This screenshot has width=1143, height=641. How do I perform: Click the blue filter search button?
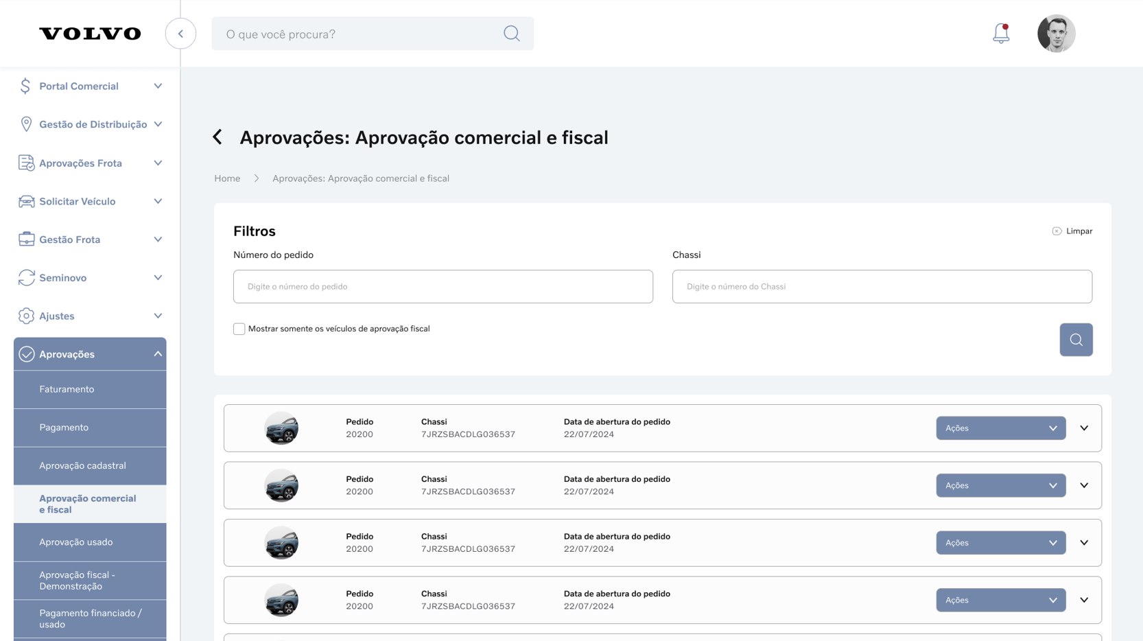tap(1076, 340)
